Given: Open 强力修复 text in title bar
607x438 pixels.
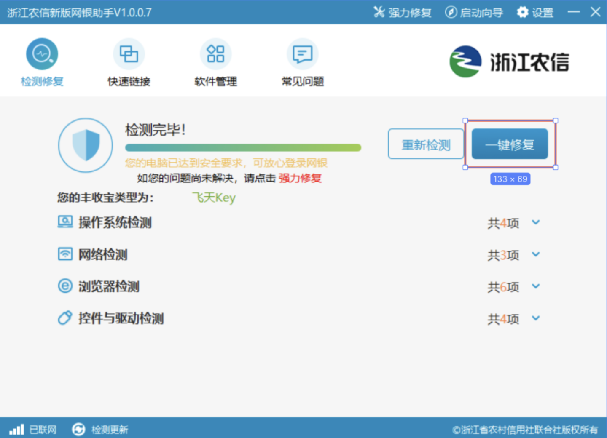Looking at the screenshot, I should click(x=410, y=13).
